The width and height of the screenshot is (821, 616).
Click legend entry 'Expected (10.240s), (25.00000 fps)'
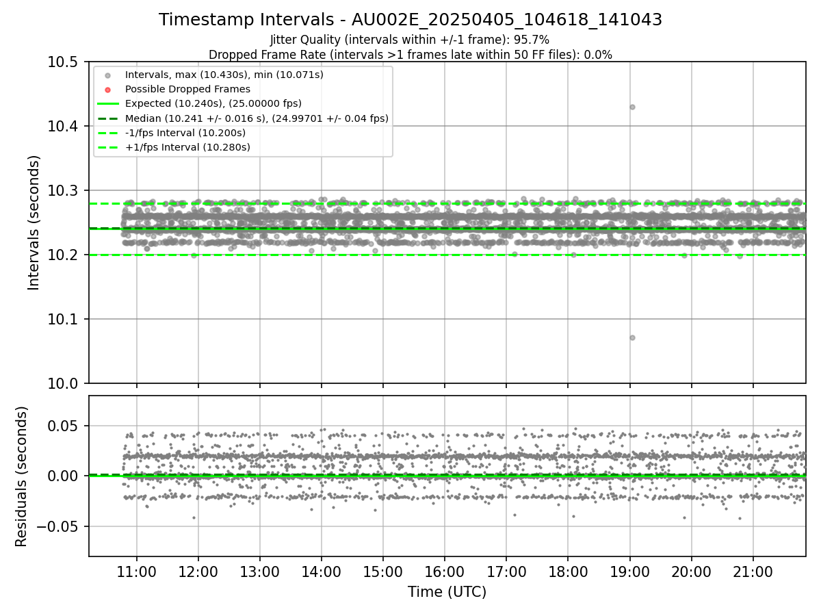(x=213, y=103)
